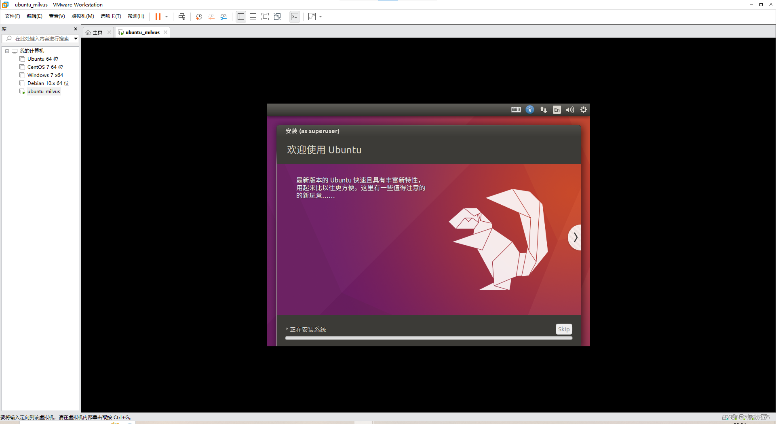Open the 选项卡(T) menu

111,16
